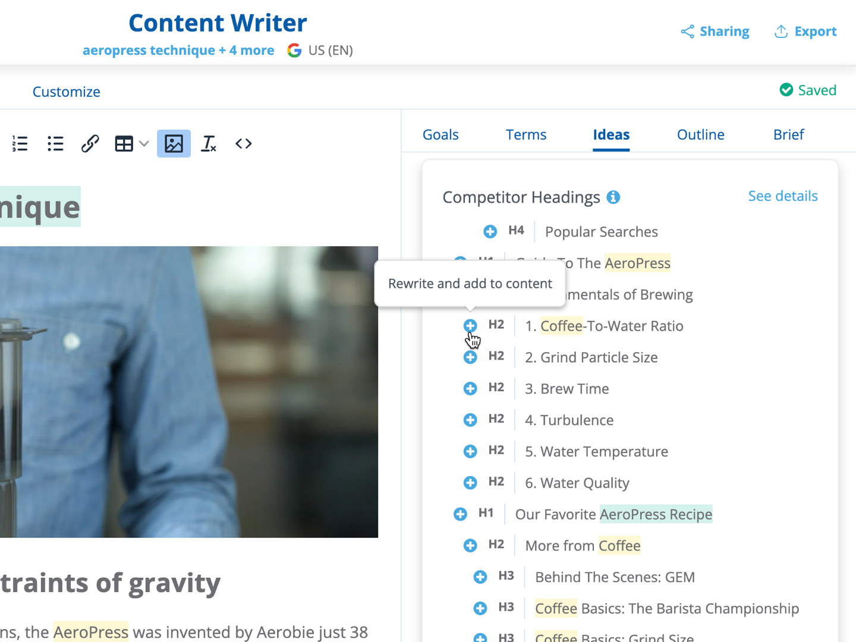Click the keyword link 'aeropress technique + 4 more'
Screen dimensions: 856x642
pyautogui.click(x=178, y=51)
